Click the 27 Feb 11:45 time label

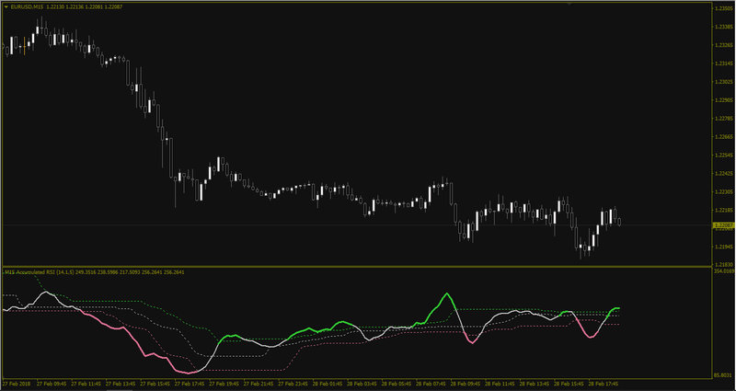pyautogui.click(x=86, y=383)
